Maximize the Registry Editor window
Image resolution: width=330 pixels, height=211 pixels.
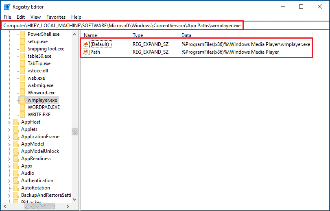(301, 7)
